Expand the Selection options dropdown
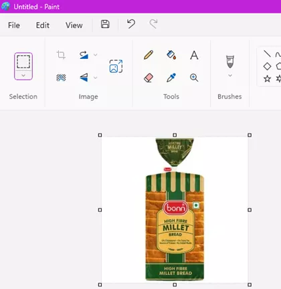Viewport: 281px width, 289px height. (x=23, y=76)
